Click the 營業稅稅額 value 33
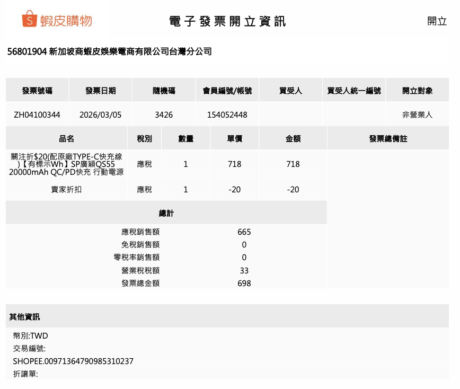Viewport: 460px width, 389px height. pos(244,271)
